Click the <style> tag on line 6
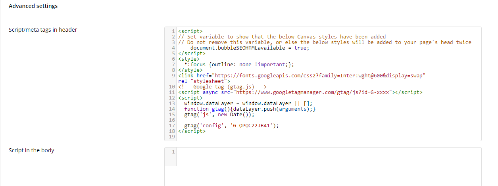498x186 pixels. pos(189,59)
